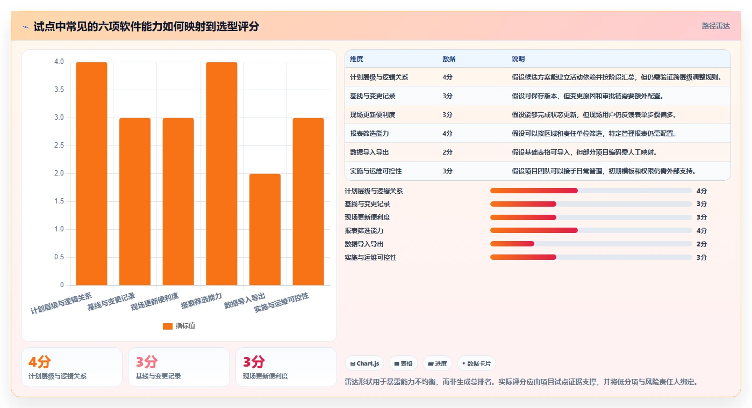Click the 数据导入导出 label in progress list

(x=364, y=244)
